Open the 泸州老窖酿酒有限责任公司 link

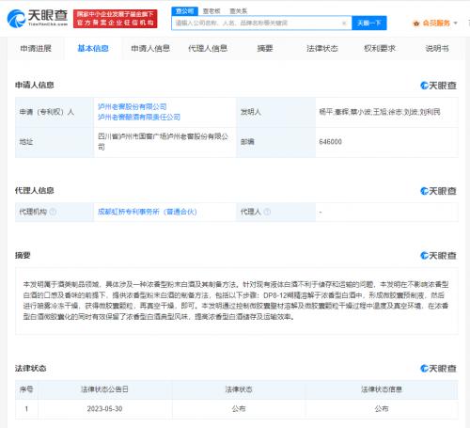point(139,117)
